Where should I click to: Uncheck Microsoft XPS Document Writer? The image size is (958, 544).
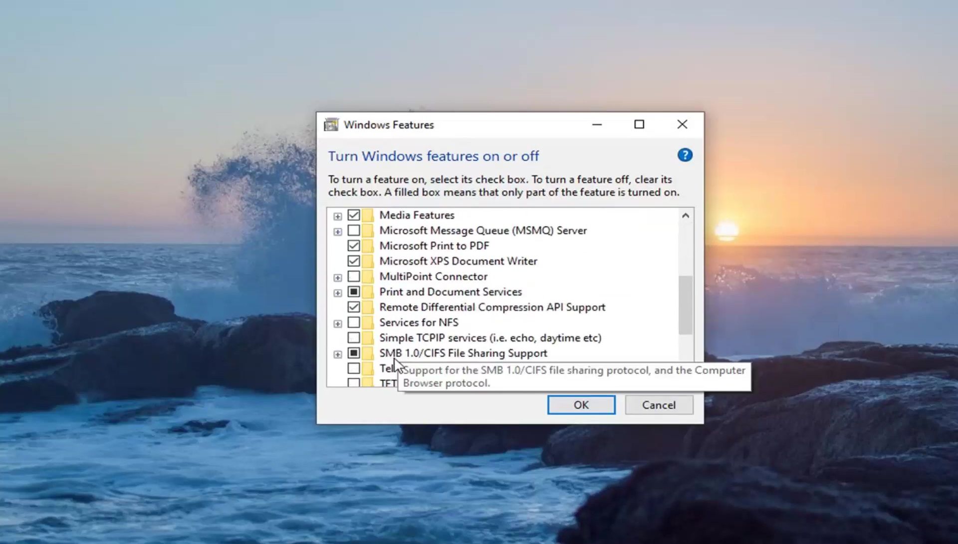tap(354, 261)
